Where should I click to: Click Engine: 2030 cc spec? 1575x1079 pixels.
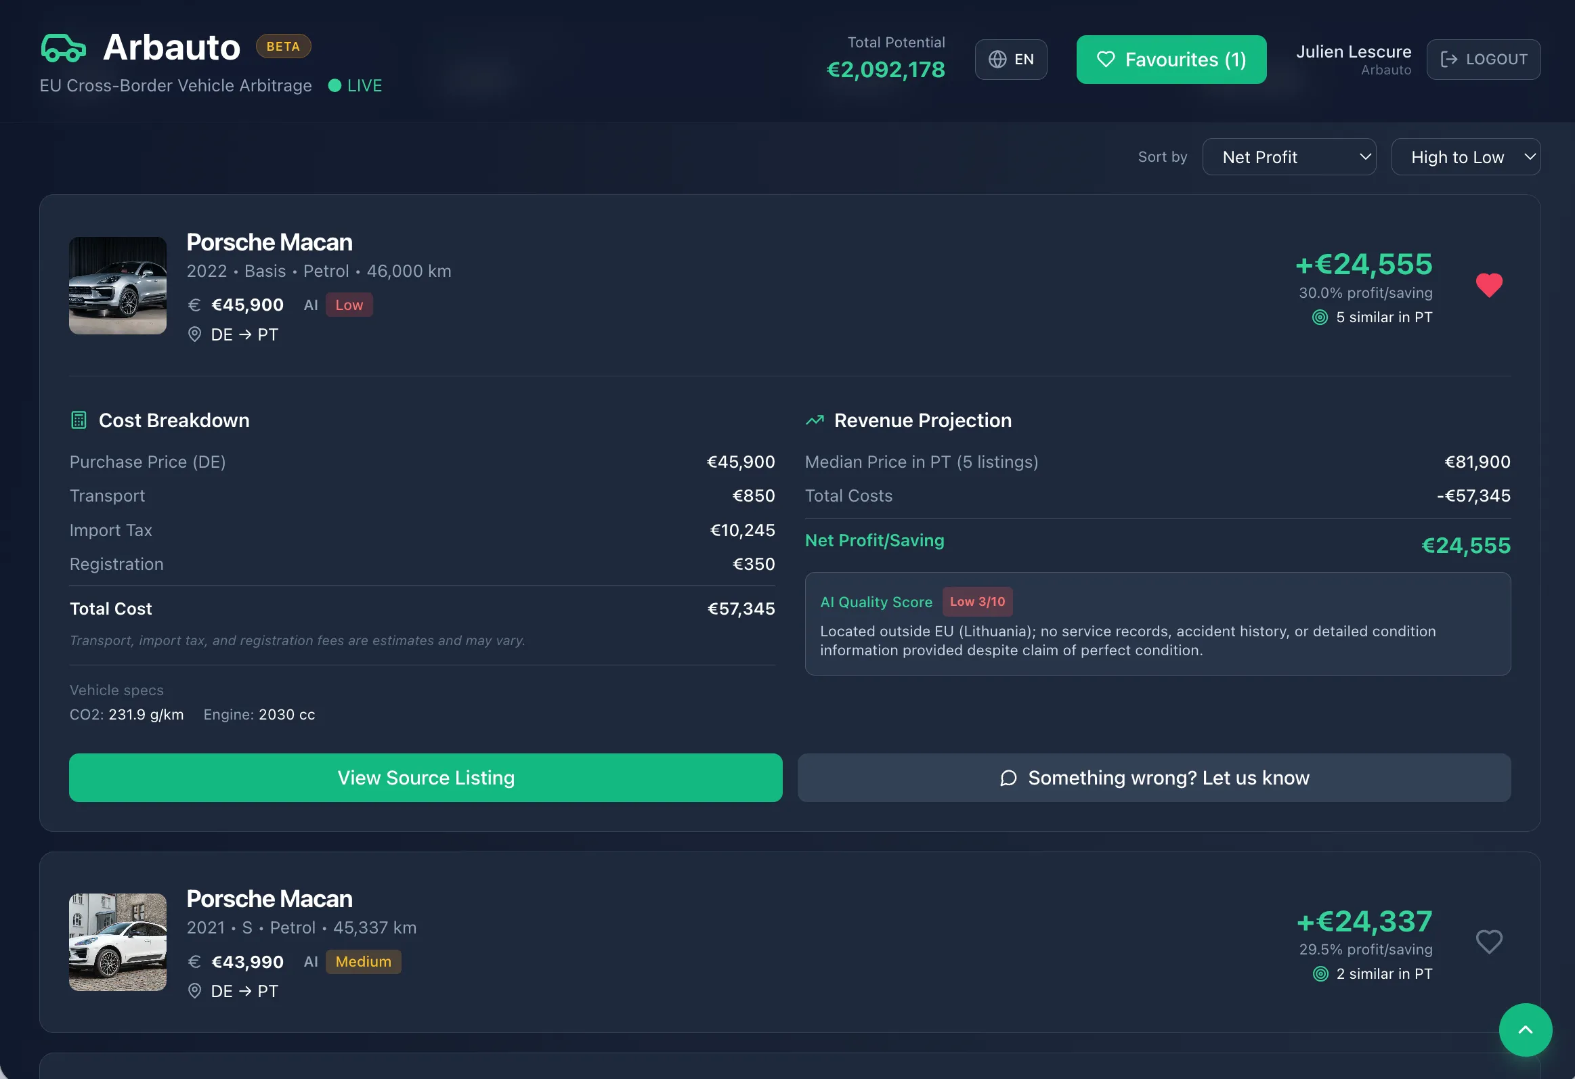259,715
